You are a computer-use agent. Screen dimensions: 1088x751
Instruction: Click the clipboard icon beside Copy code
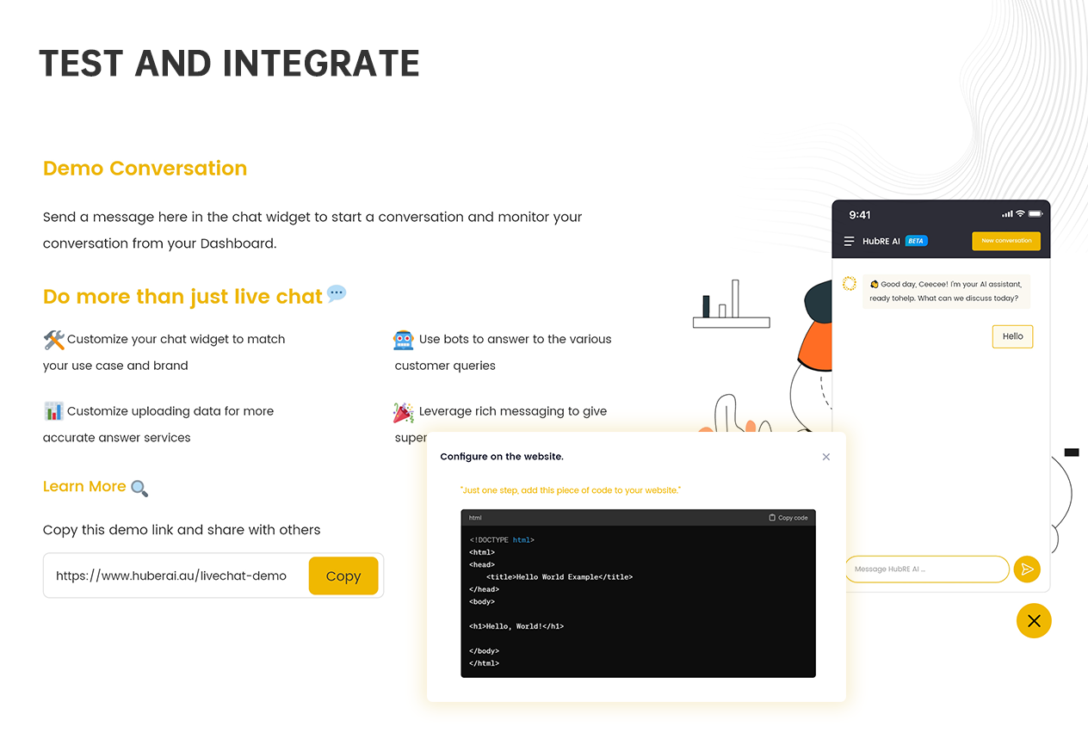(x=772, y=518)
